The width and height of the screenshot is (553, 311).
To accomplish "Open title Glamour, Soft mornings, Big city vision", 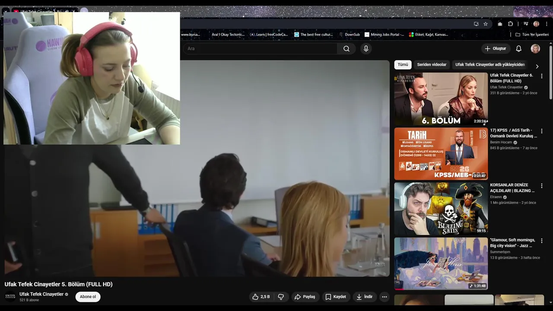I will (x=512, y=243).
